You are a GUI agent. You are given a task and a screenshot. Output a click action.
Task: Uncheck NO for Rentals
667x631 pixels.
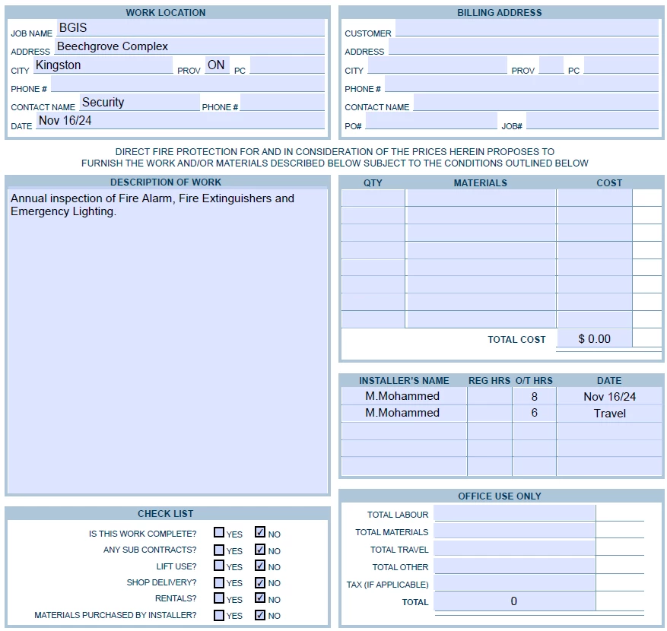tap(260, 598)
